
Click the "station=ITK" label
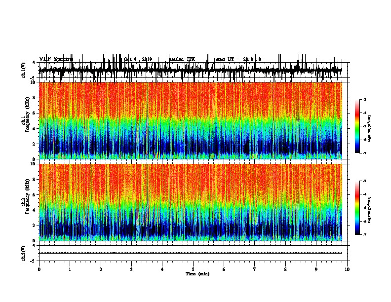[182, 59]
